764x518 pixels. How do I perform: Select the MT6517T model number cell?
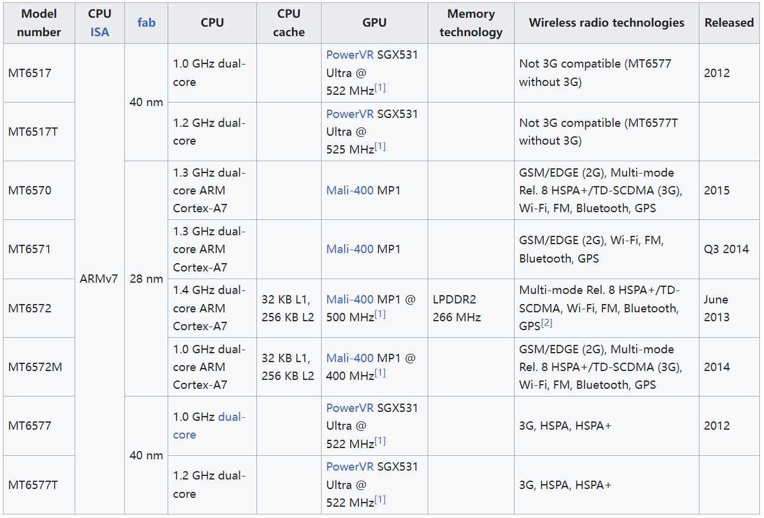(39, 132)
